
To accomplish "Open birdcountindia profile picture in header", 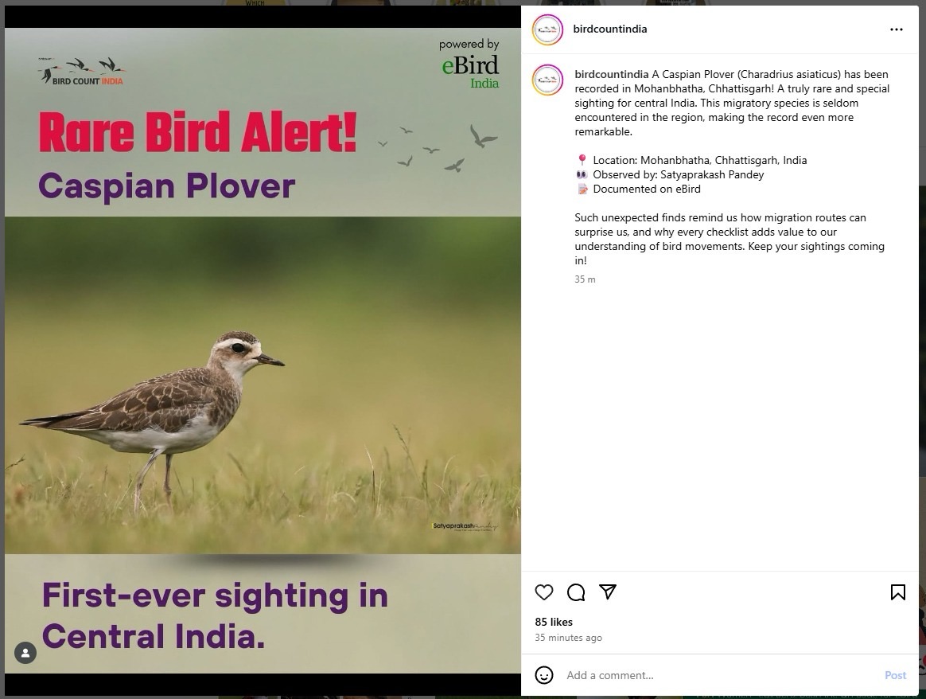I will point(547,29).
